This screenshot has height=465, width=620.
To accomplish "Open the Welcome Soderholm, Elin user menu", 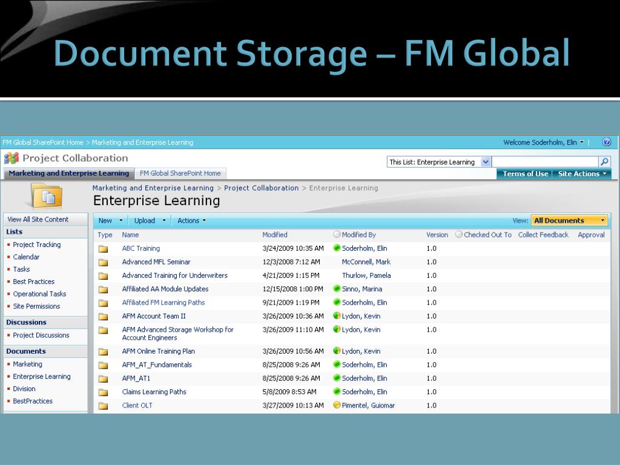I will pyautogui.click(x=543, y=142).
